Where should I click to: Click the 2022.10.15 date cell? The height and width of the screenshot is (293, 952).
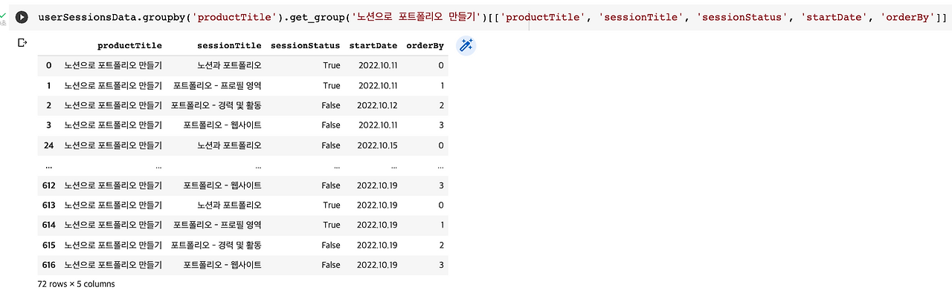tap(378, 145)
